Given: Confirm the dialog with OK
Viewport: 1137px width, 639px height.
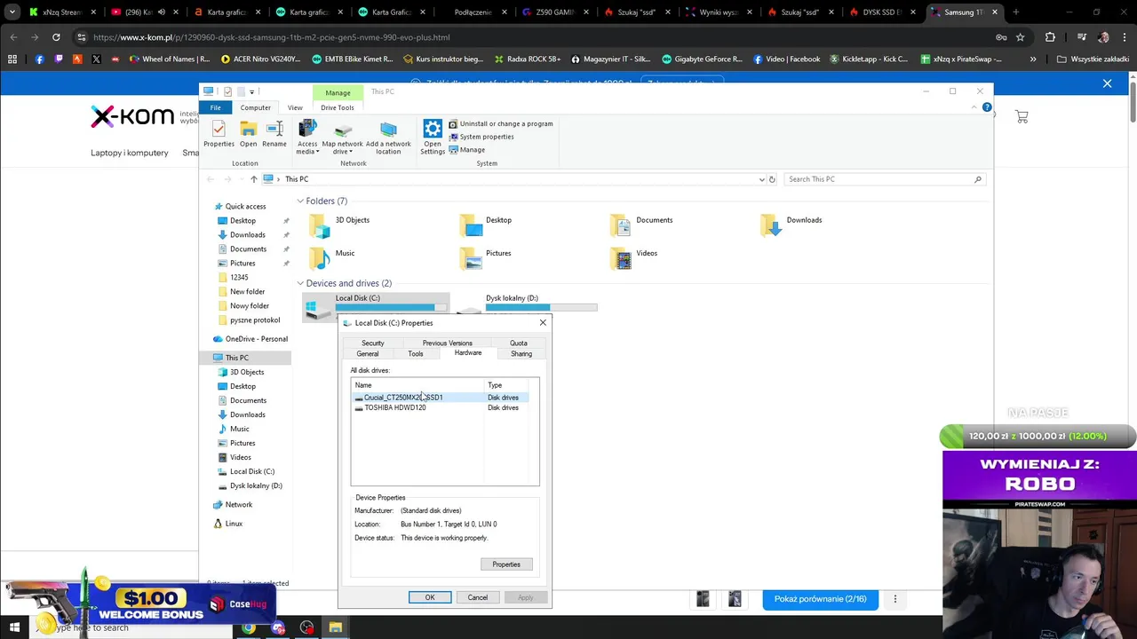Looking at the screenshot, I should click(430, 597).
